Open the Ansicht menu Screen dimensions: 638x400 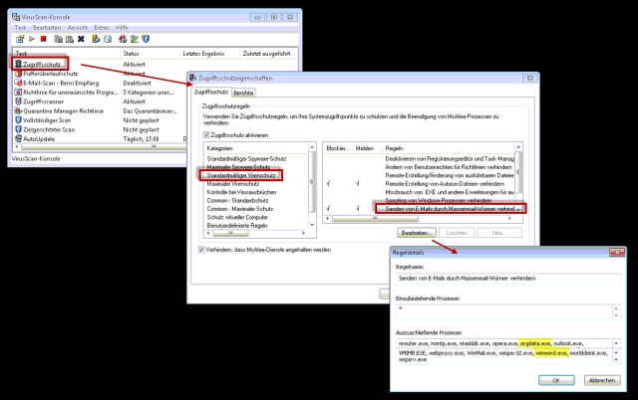[x=78, y=28]
